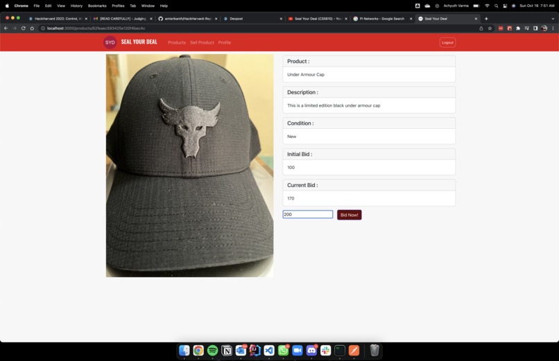Launch Spotify from the dock
This screenshot has width=559, height=361.
tap(212, 351)
